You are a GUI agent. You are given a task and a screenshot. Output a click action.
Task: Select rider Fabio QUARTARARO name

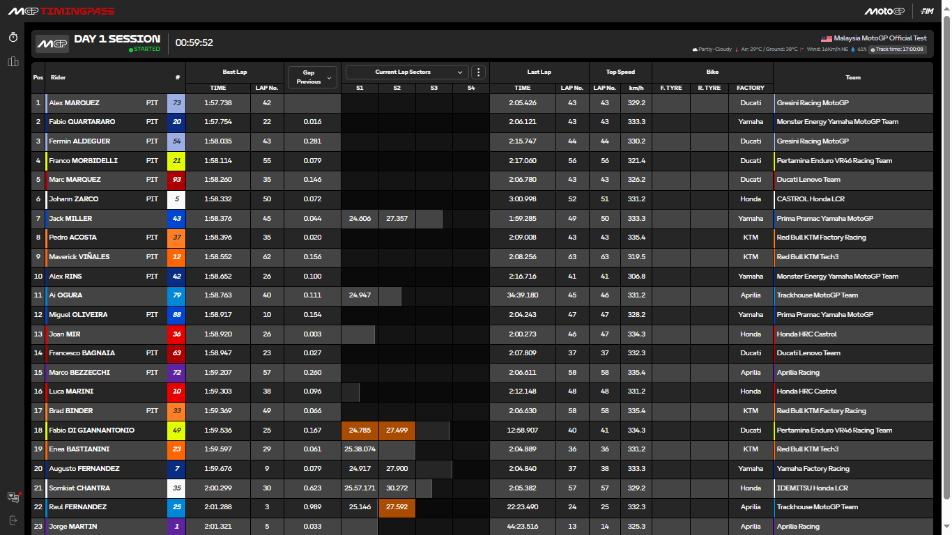(x=82, y=122)
